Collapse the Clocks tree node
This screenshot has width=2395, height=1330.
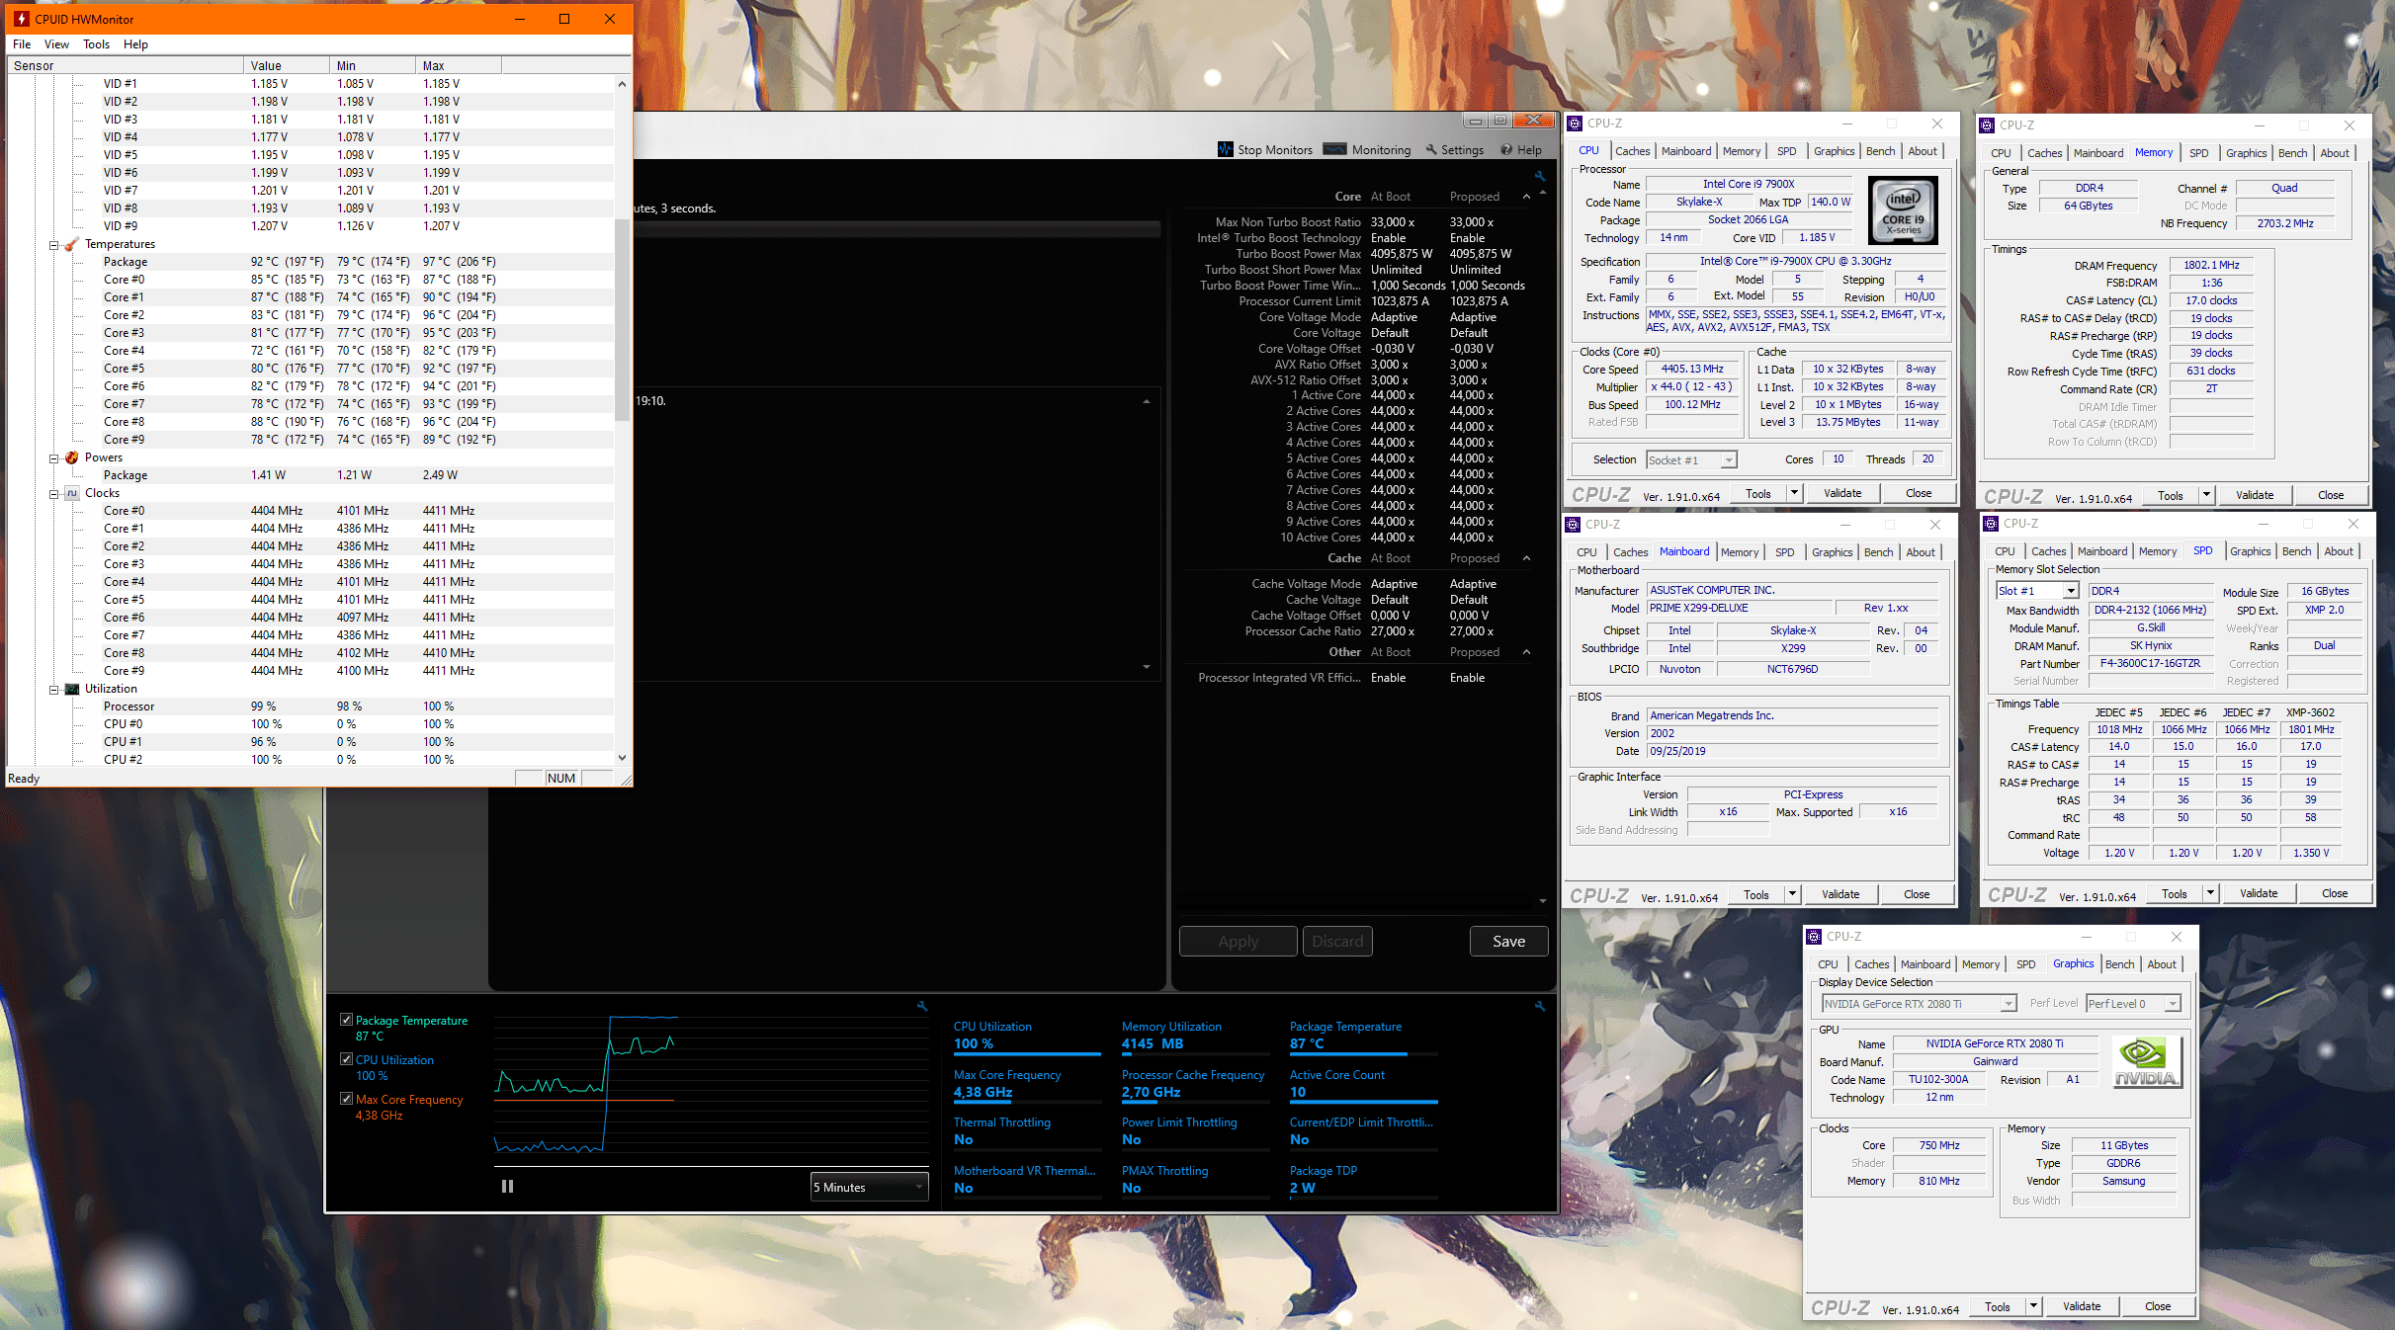pos(53,494)
